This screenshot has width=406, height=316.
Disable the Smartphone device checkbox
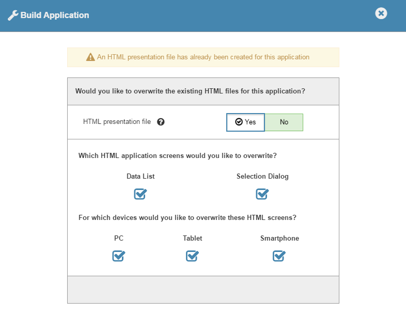(x=279, y=256)
